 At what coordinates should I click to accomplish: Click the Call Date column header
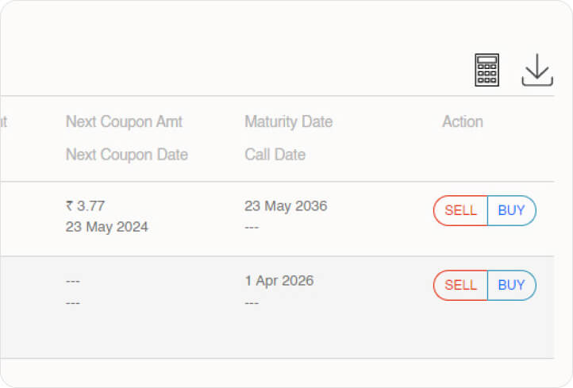point(275,155)
